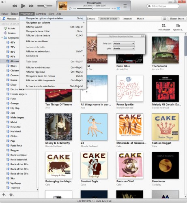Select the Punk Rock playlist
The height and width of the screenshot is (203, 187).
point(16,146)
